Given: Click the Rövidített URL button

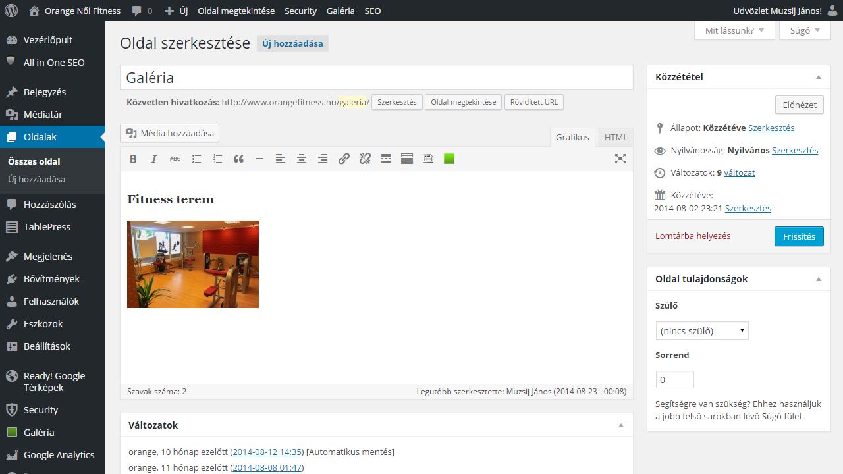Looking at the screenshot, I should (533, 103).
